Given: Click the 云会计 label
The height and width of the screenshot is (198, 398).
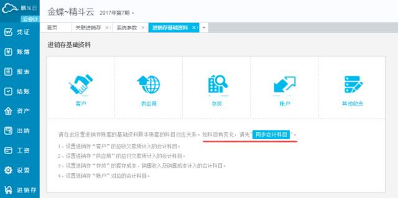Looking at the screenshot, I should (30, 19).
